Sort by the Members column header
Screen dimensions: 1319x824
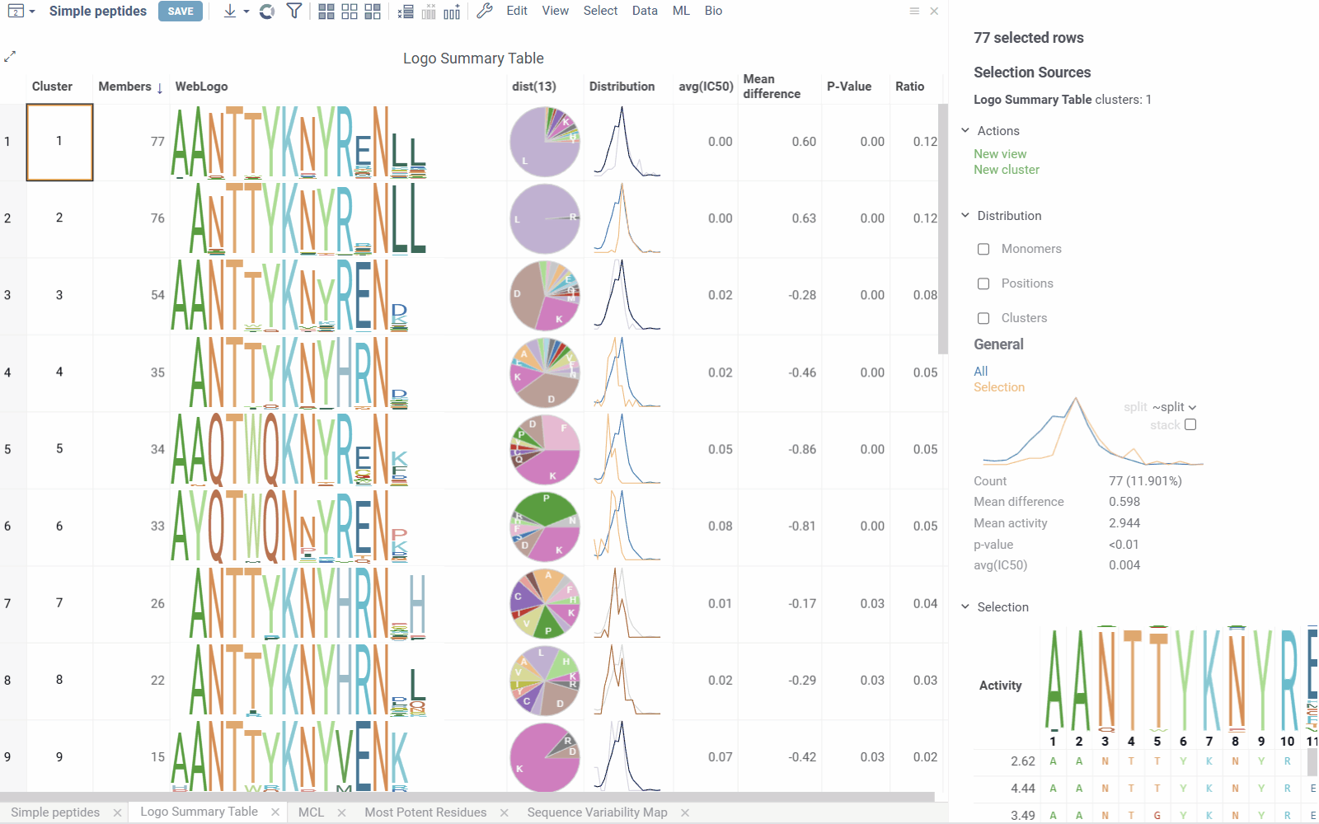[x=125, y=87]
